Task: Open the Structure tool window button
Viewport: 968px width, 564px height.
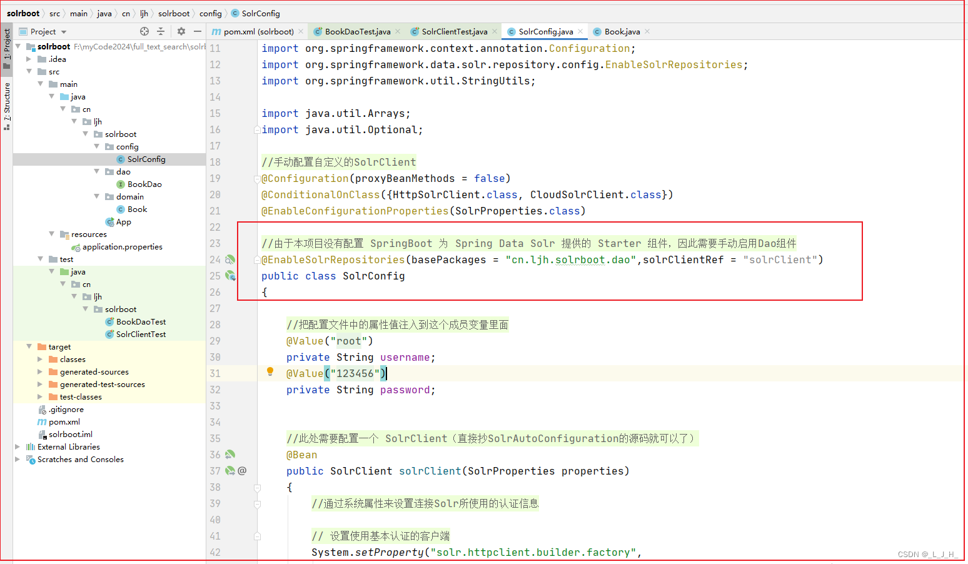Action: click(6, 99)
